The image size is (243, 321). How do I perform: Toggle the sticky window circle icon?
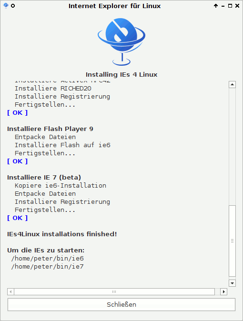(13, 6)
